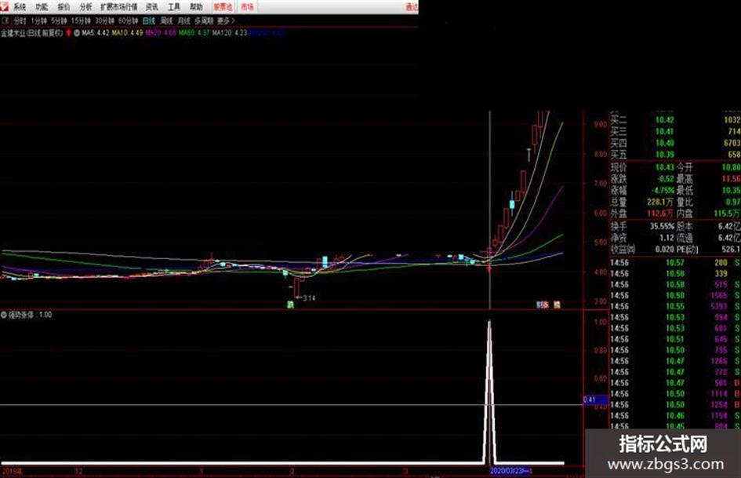Image resolution: width=741 pixels, height=478 pixels.
Task: Click the 股票池 button
Action: (x=223, y=6)
